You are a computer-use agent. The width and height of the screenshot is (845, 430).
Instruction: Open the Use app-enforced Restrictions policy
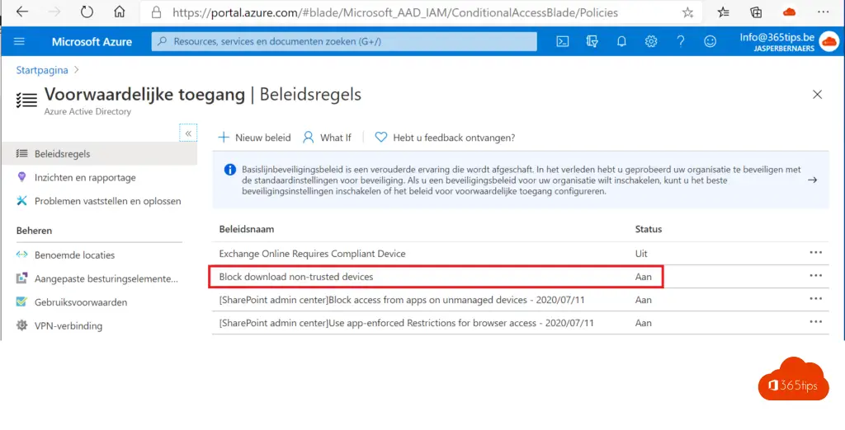(406, 324)
